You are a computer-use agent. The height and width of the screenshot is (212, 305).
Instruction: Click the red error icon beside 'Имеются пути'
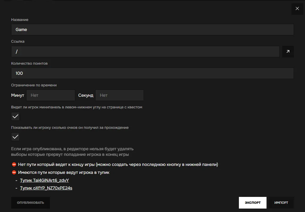click(x=14, y=173)
